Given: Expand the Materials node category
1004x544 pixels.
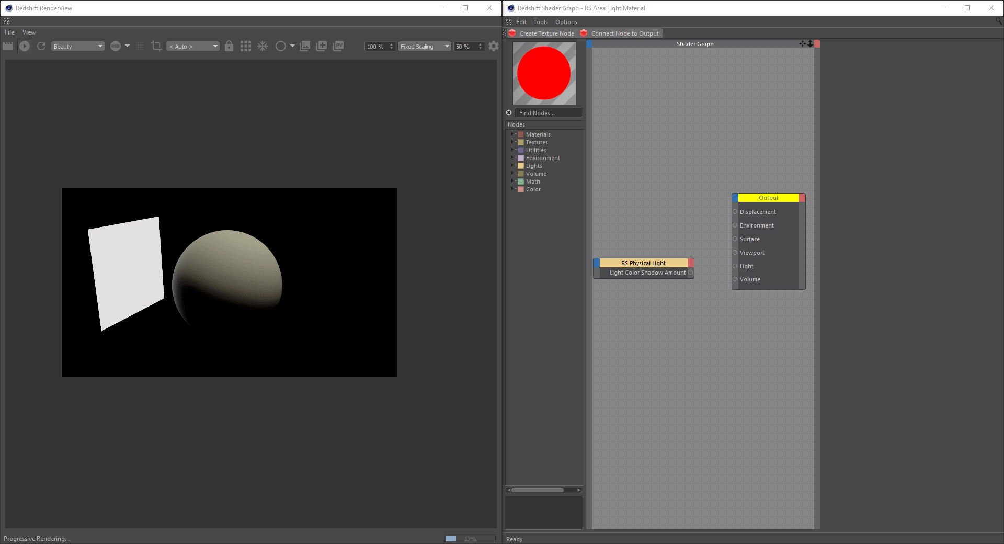Looking at the screenshot, I should (x=513, y=134).
